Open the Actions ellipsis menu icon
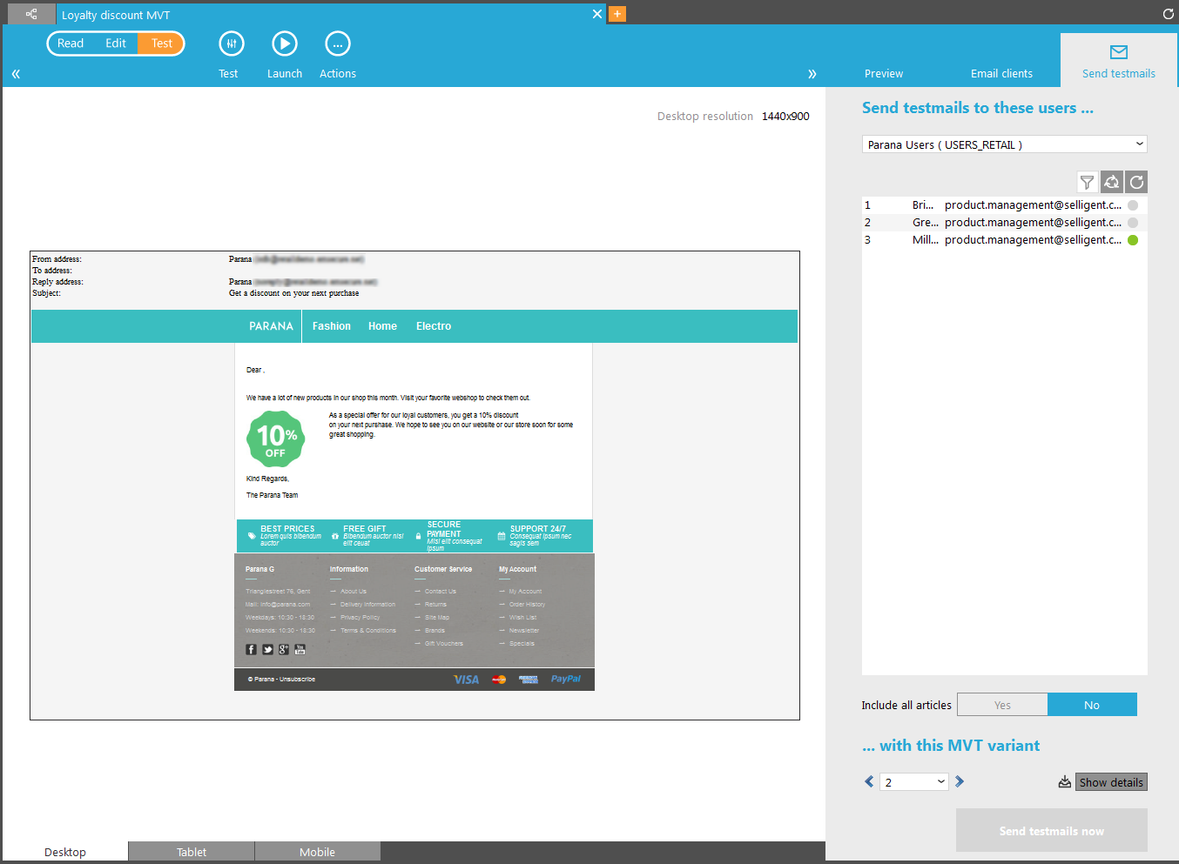This screenshot has width=1179, height=864. pos(337,44)
